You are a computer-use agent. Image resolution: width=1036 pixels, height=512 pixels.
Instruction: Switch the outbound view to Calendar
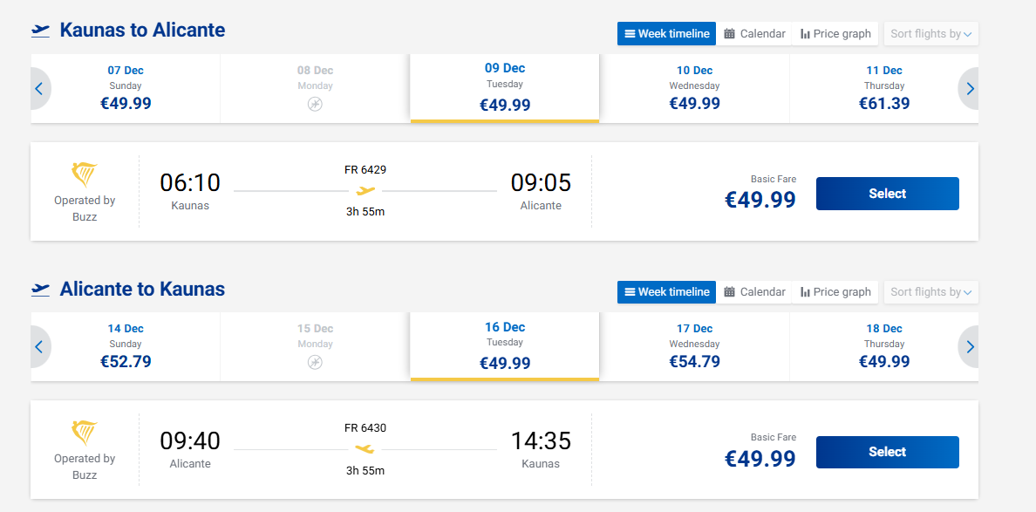pyautogui.click(x=754, y=34)
